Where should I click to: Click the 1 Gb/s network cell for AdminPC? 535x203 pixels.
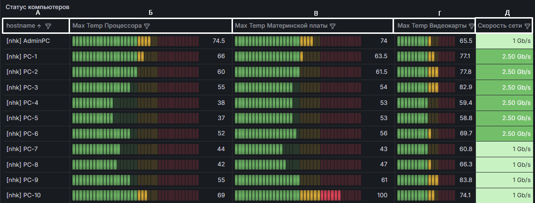click(x=504, y=41)
